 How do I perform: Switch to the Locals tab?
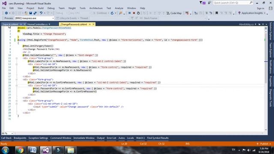[130, 138]
